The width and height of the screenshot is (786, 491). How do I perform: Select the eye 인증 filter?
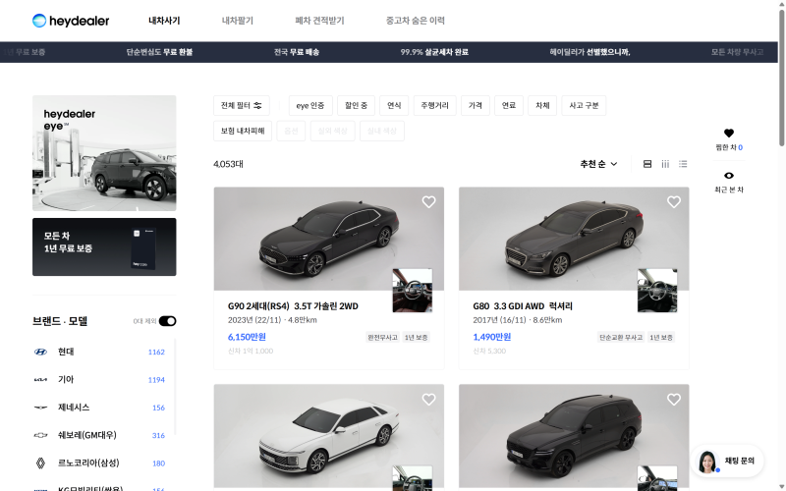(x=310, y=105)
